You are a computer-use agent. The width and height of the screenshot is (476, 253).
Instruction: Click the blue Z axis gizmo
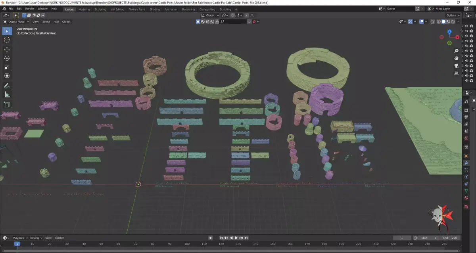point(449,32)
